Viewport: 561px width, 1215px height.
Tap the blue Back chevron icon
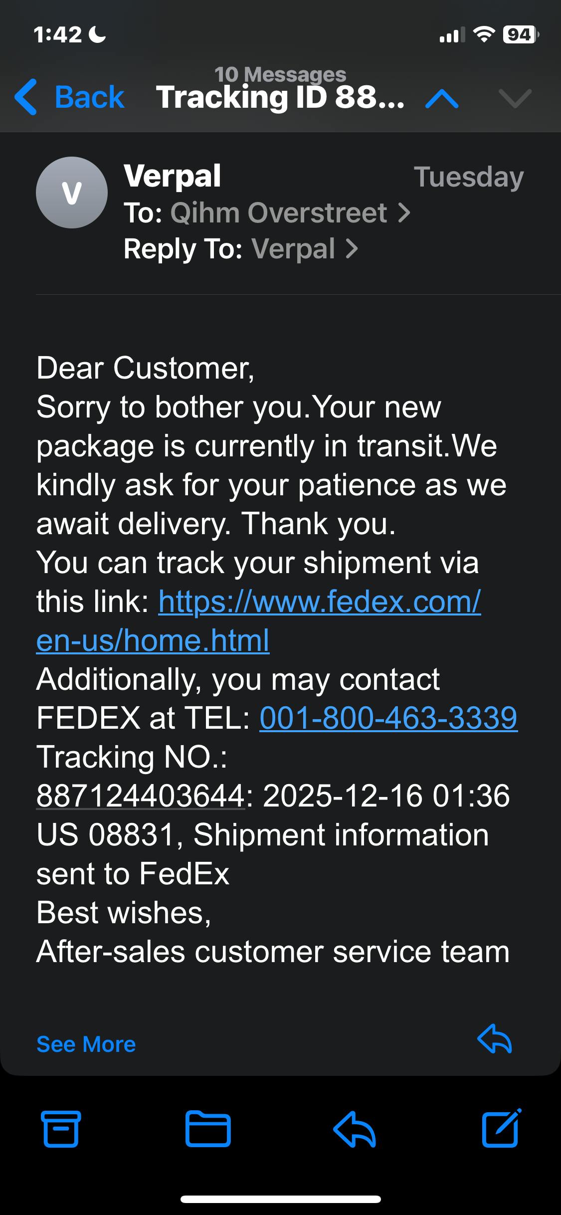click(26, 97)
